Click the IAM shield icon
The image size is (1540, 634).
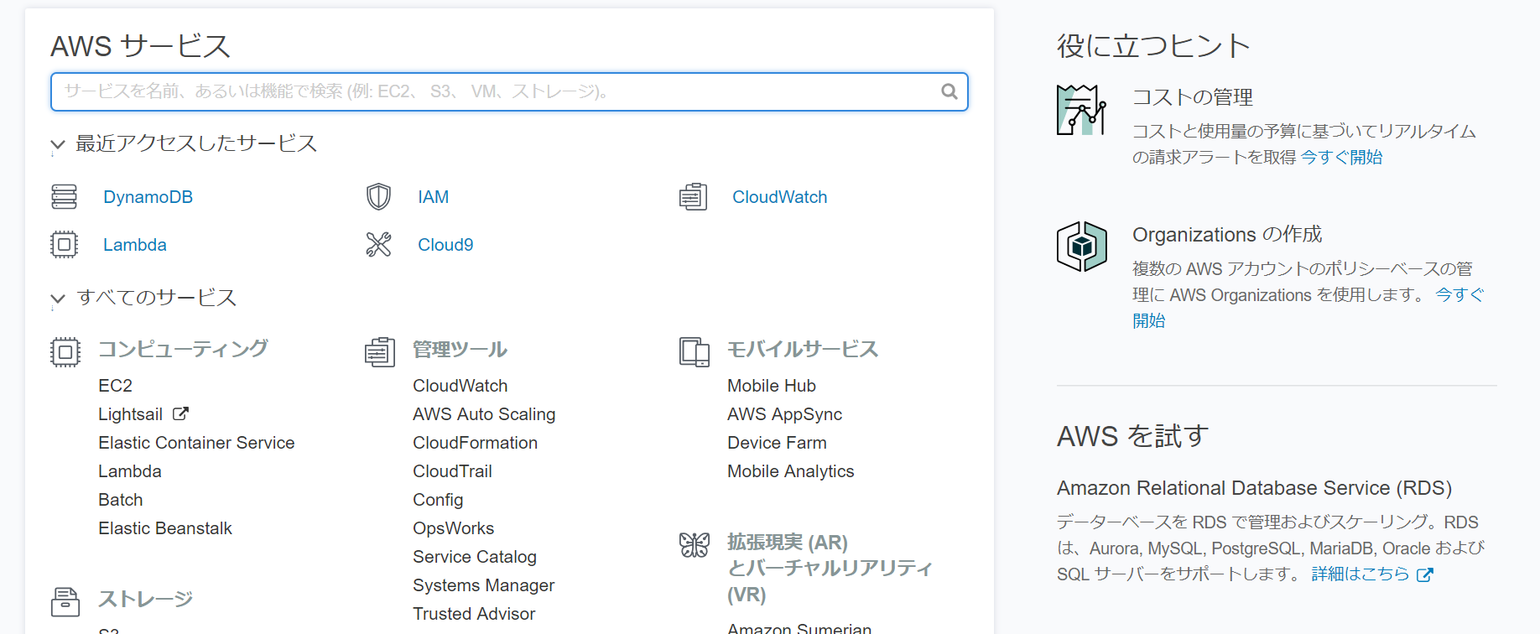tap(378, 197)
